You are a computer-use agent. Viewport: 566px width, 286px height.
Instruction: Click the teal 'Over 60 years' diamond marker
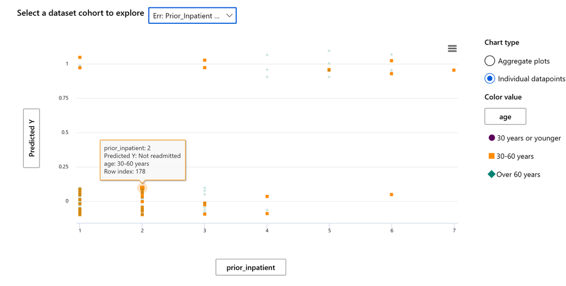491,174
